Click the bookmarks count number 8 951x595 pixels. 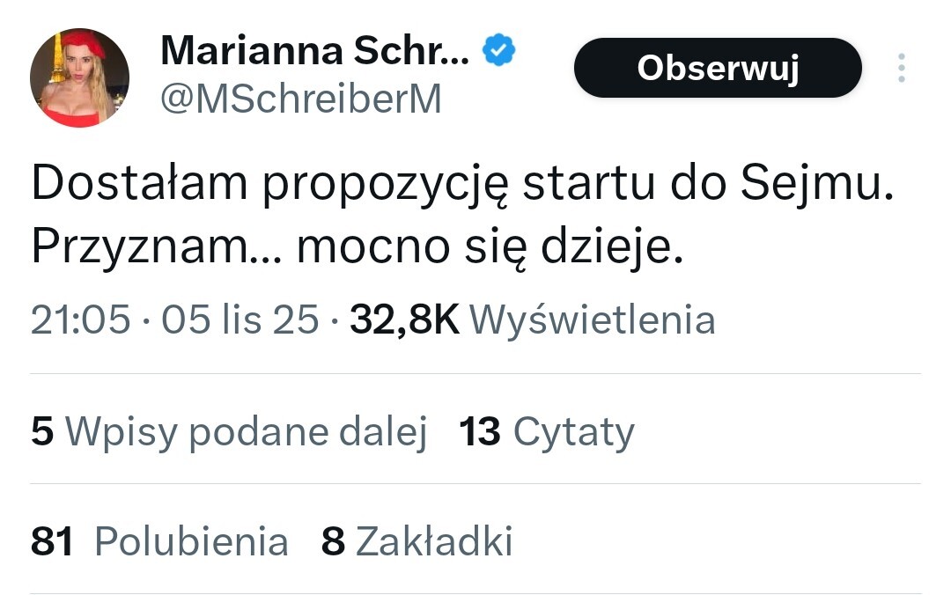(333, 542)
